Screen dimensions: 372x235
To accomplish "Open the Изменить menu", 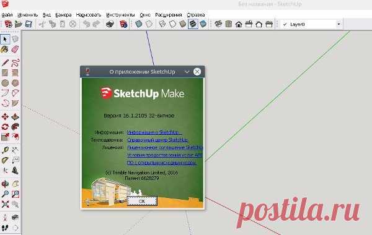I will (x=28, y=15).
